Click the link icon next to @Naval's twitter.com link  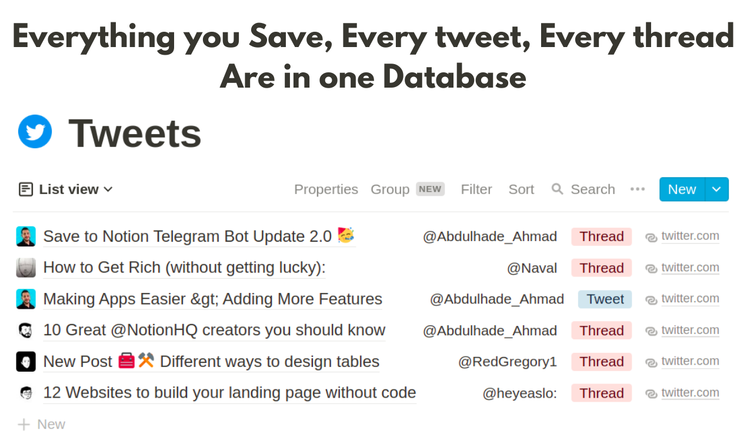(x=651, y=268)
